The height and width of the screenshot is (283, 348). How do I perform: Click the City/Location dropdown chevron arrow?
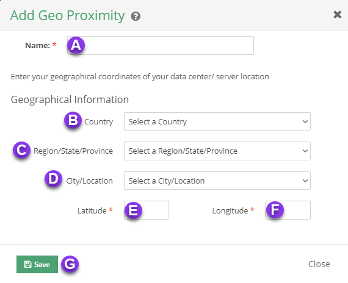pos(305,181)
